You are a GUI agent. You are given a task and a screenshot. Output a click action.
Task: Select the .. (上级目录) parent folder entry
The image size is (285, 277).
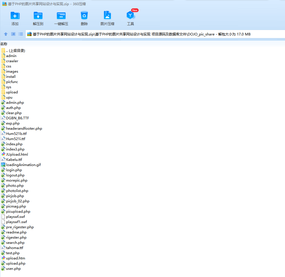pyautogui.click(x=13, y=51)
